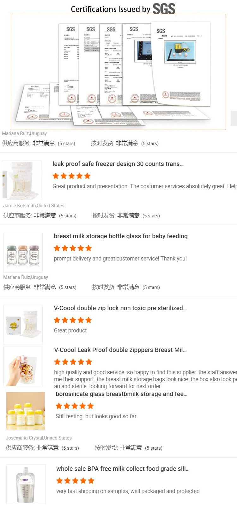Click the silicone milk pouch thumbnail

point(26,484)
